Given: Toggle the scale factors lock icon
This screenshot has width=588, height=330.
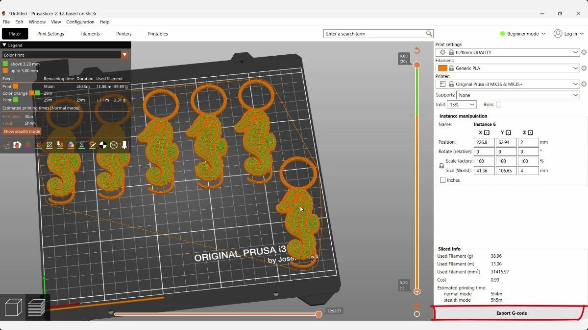Looking at the screenshot, I should point(441,166).
